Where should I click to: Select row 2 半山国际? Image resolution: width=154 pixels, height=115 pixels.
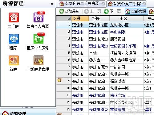tap(126, 32)
